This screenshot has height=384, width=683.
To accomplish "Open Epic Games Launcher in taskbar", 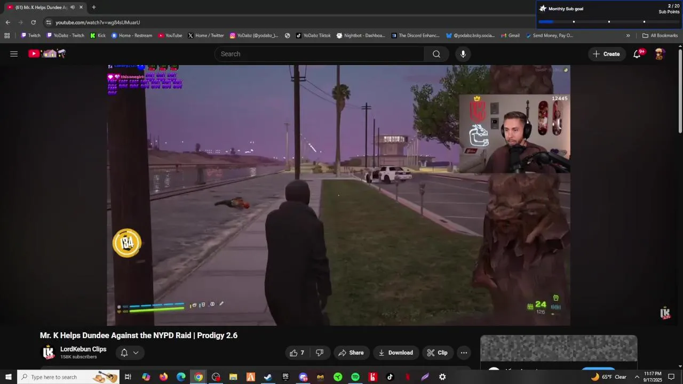I will pyautogui.click(x=285, y=377).
